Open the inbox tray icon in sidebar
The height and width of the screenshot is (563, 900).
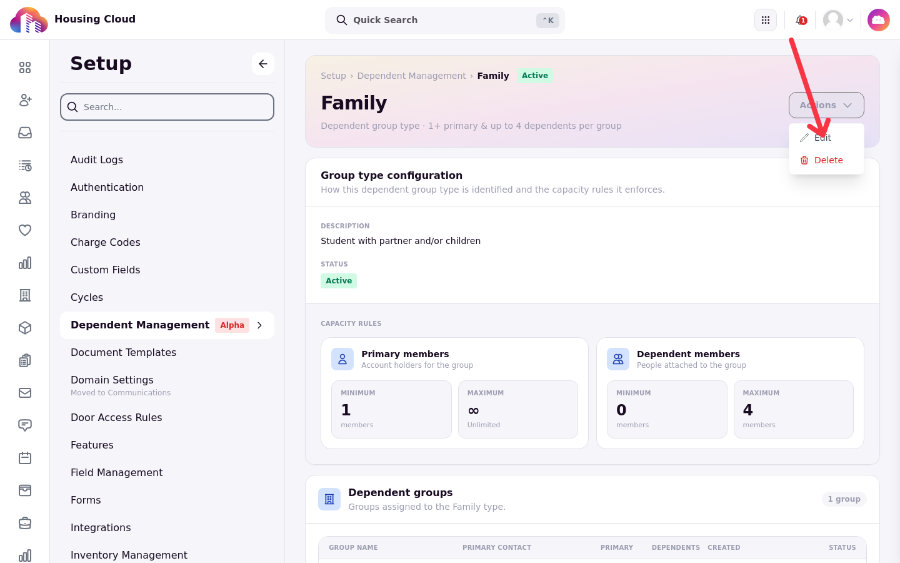pos(25,133)
